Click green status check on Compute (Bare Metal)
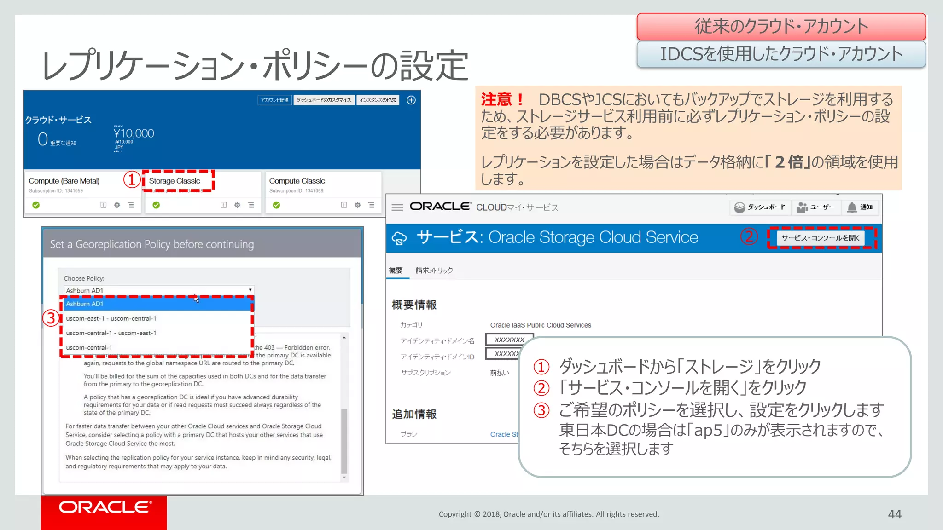This screenshot has height=530, width=943. [36, 205]
